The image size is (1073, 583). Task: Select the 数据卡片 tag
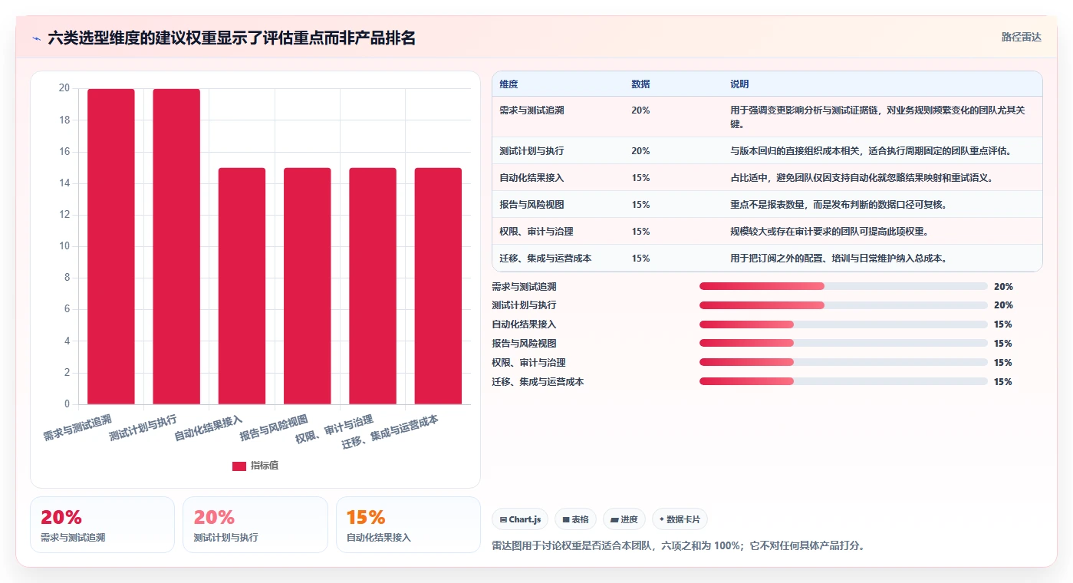[680, 519]
